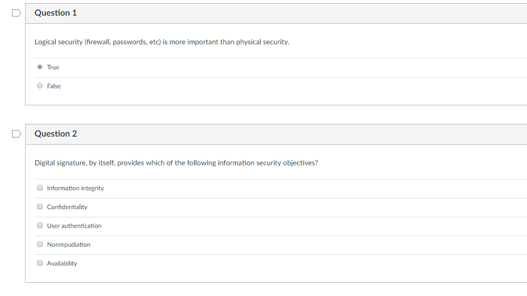Click the bookmark icon beside Question 2
527x296 pixels.
[x=16, y=133]
